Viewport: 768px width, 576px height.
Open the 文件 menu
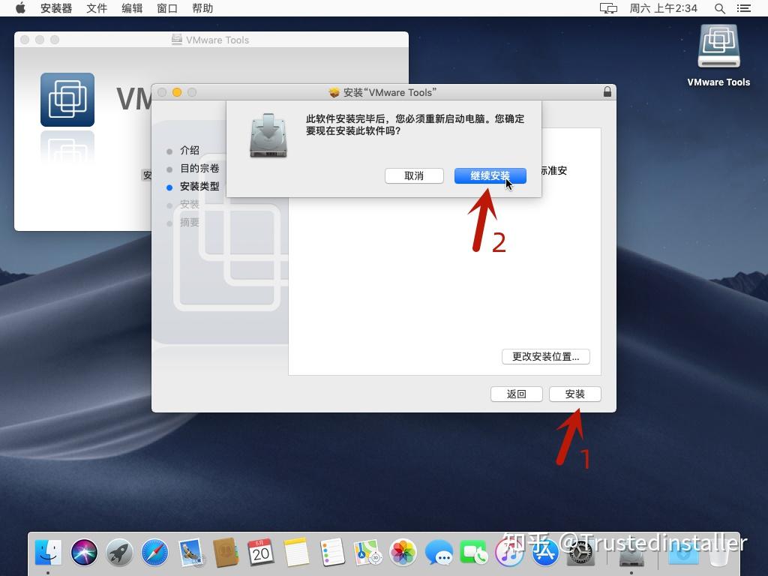[96, 8]
